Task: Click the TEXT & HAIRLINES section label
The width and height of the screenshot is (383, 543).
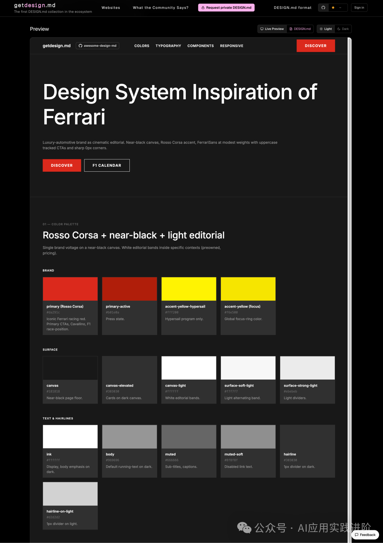Action: 58,419
